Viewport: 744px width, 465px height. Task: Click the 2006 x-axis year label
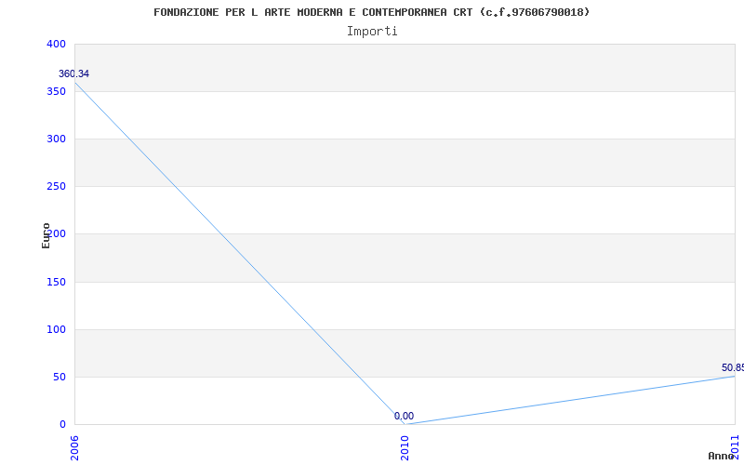coord(75,448)
